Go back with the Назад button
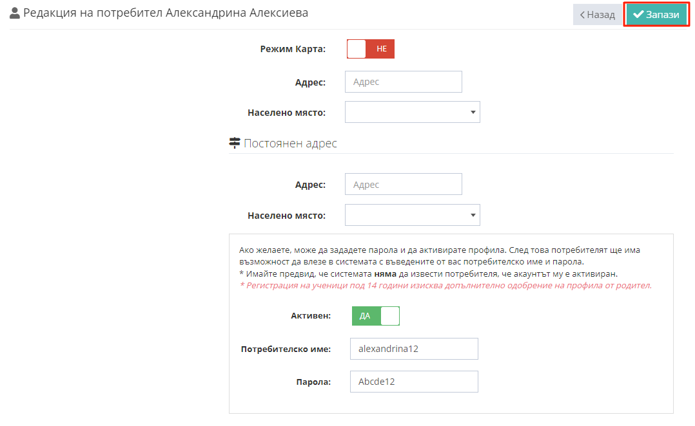The width and height of the screenshot is (695, 426). (597, 15)
